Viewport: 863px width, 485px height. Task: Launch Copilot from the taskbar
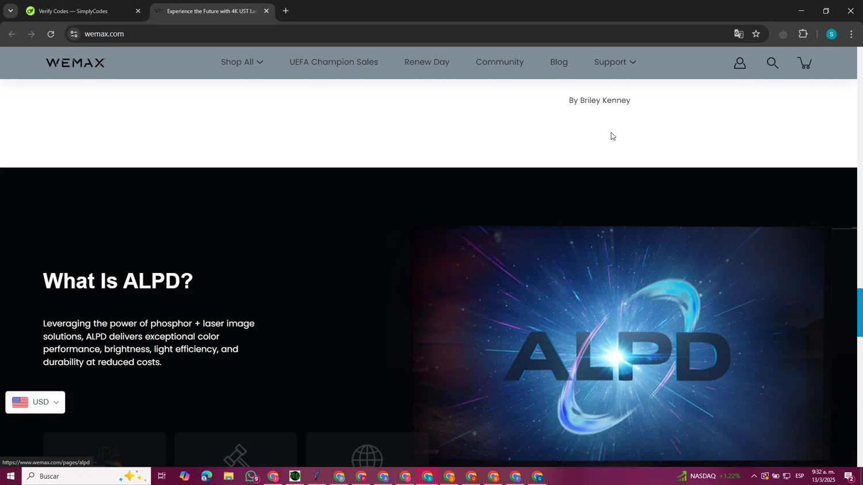[184, 476]
